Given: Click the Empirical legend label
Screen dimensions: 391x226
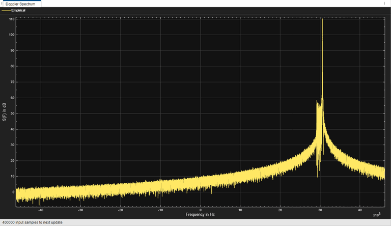Looking at the screenshot, I should pyautogui.click(x=18, y=10).
